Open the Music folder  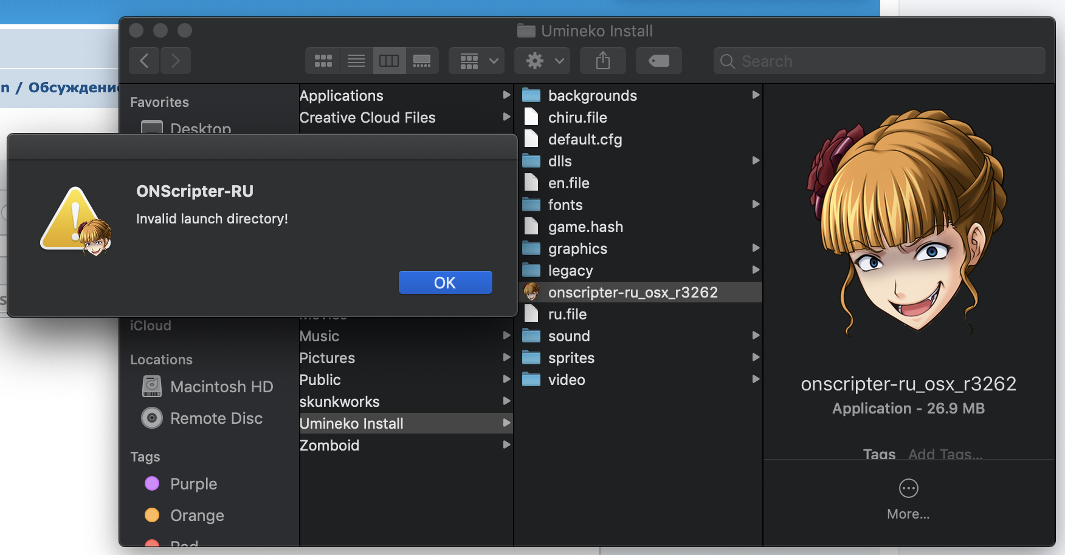coord(406,336)
